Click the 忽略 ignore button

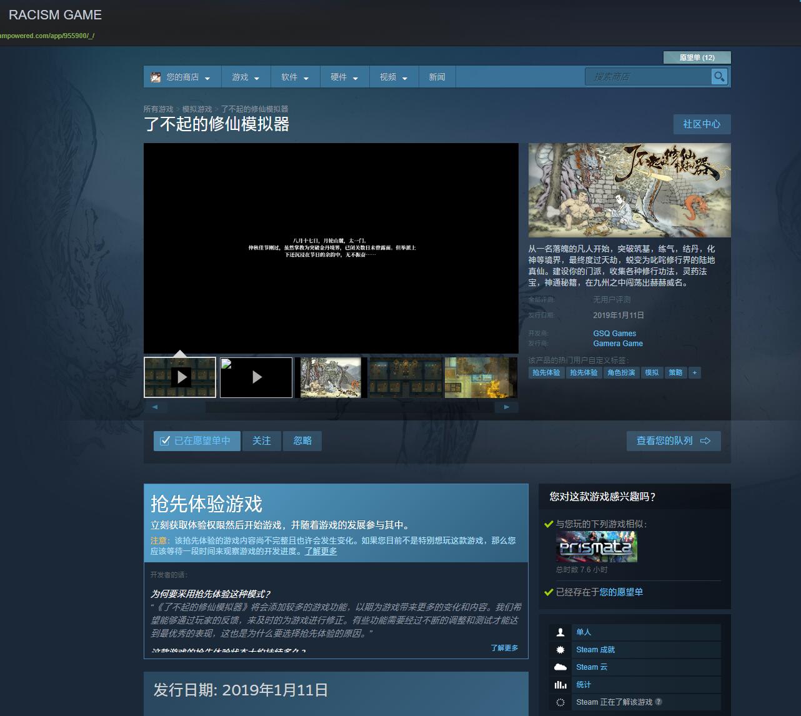(x=302, y=440)
